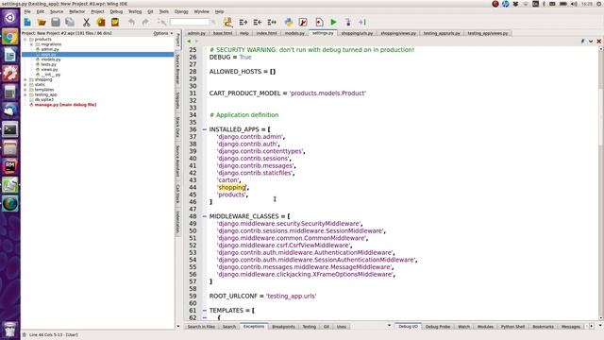Select db.sqlite3 in project tree
Image resolution: width=604 pixels, height=340 pixels.
[x=44, y=100]
